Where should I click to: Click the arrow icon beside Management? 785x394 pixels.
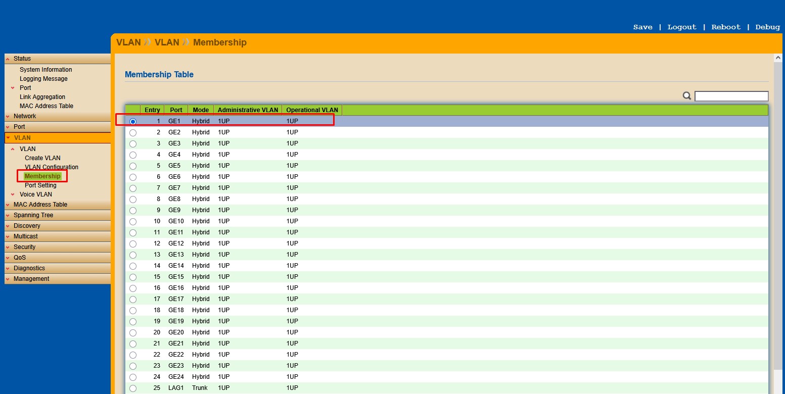pyautogui.click(x=8, y=279)
